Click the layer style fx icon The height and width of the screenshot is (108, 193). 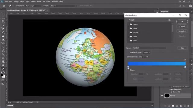(169, 106)
